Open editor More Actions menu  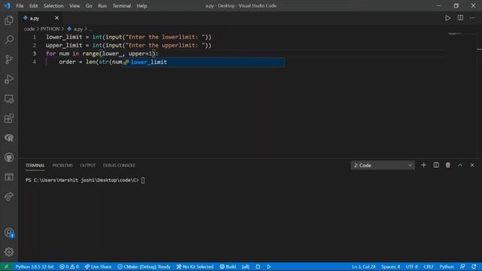coord(472,18)
